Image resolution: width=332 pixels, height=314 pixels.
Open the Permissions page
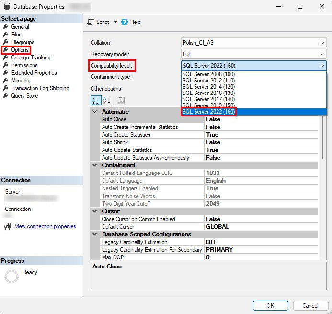(x=24, y=65)
